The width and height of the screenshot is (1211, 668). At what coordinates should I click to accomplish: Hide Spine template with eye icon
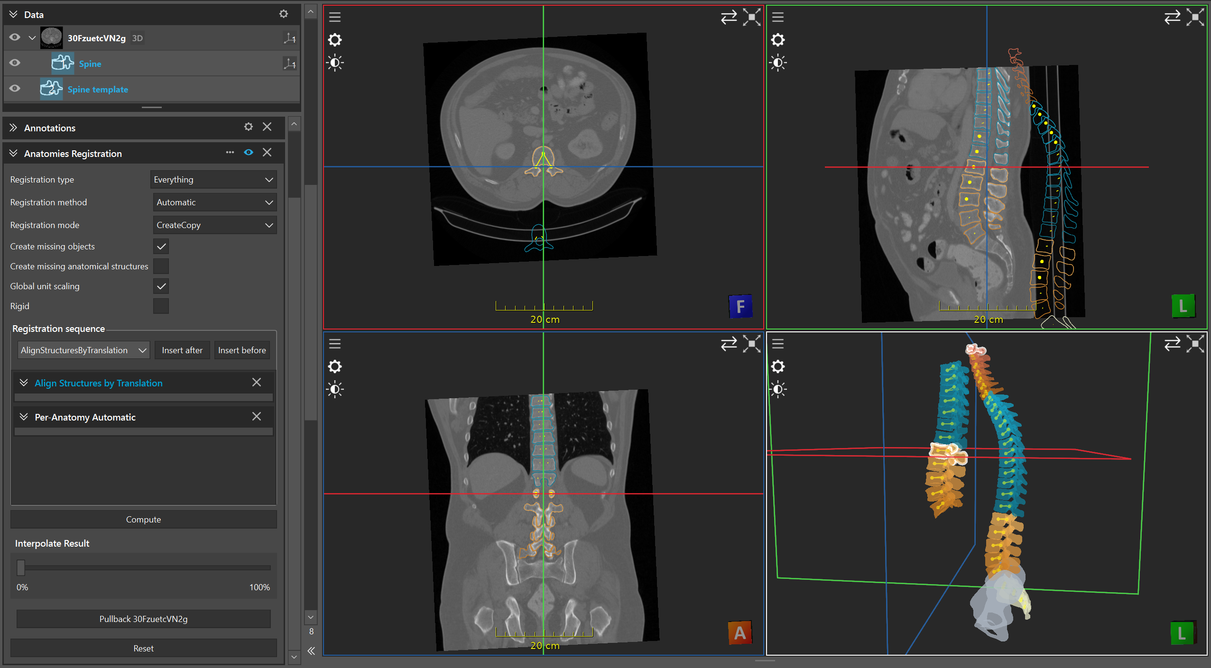coord(15,89)
